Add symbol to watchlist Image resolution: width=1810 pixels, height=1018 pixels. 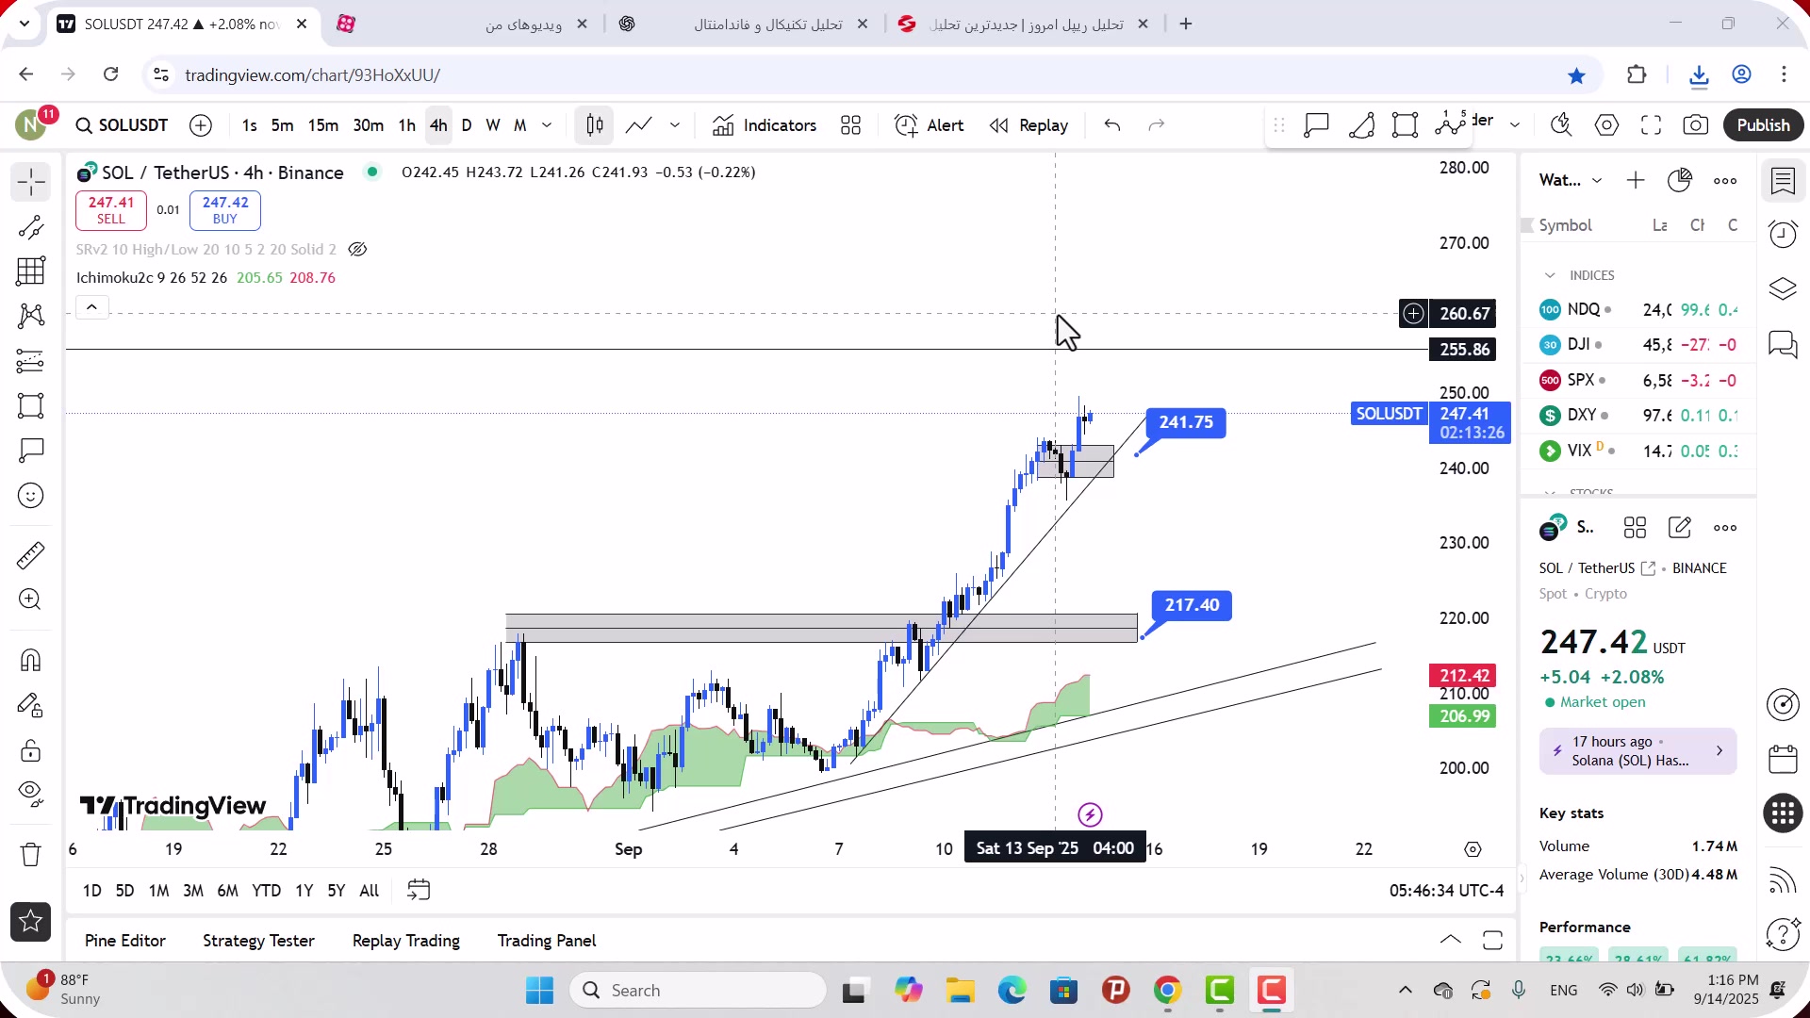click(1636, 180)
